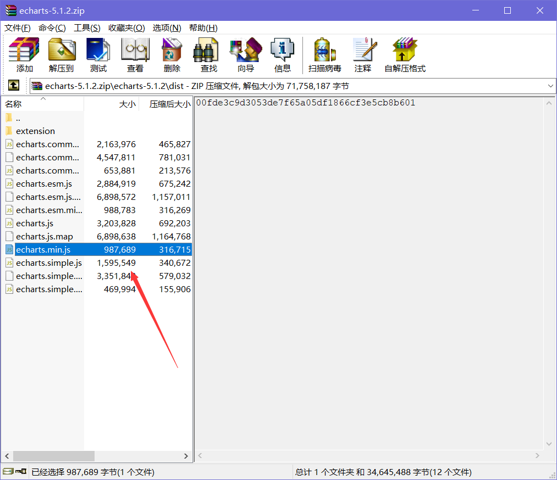The width and height of the screenshot is (557, 480).
Task: Expand the address path dropdown
Action: click(x=550, y=86)
